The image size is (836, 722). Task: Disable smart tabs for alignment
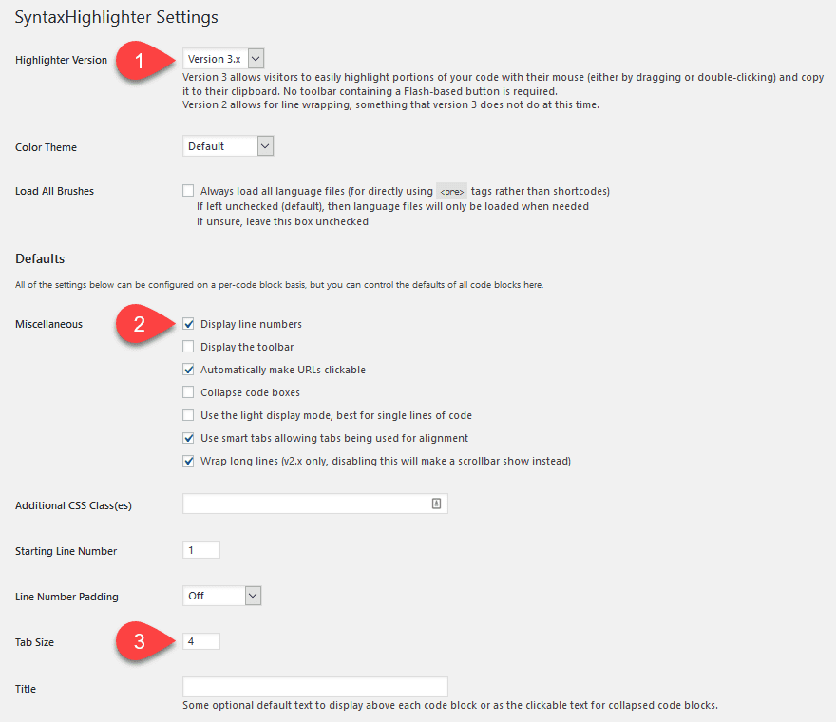tap(188, 438)
